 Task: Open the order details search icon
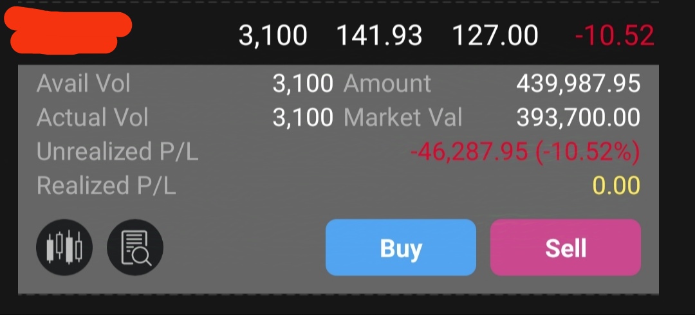click(135, 248)
